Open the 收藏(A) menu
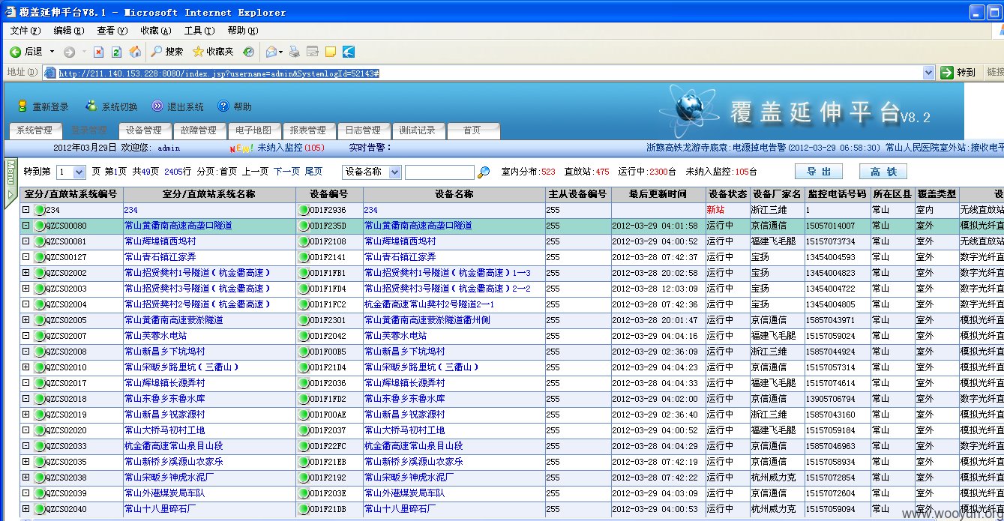 (x=156, y=31)
